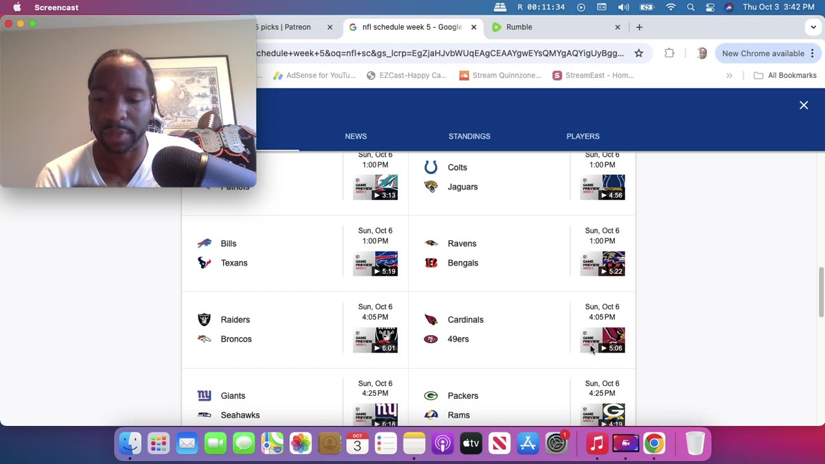
Task: Open the Siri menu bar icon
Action: pyautogui.click(x=729, y=7)
